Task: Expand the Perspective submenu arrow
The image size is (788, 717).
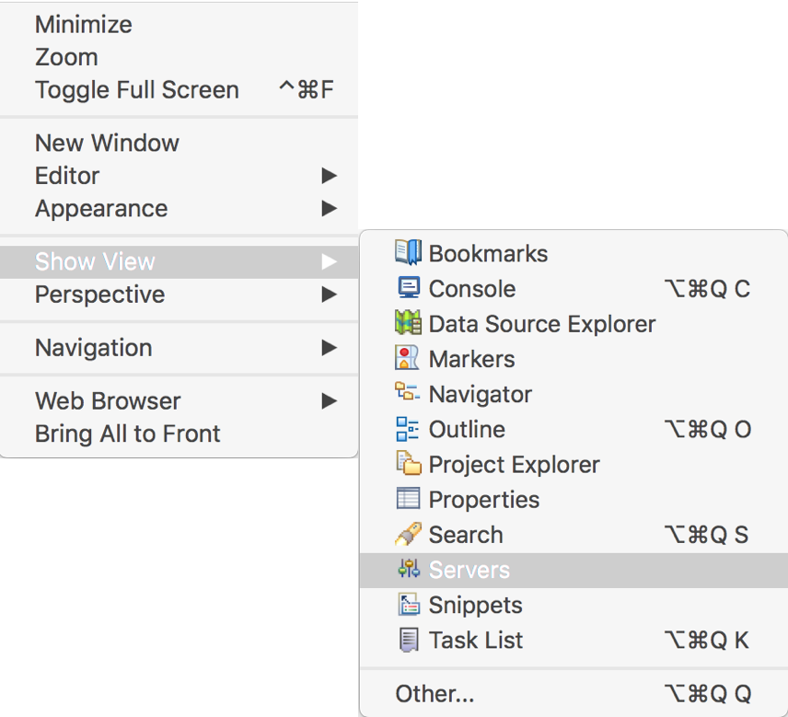Action: tap(330, 294)
